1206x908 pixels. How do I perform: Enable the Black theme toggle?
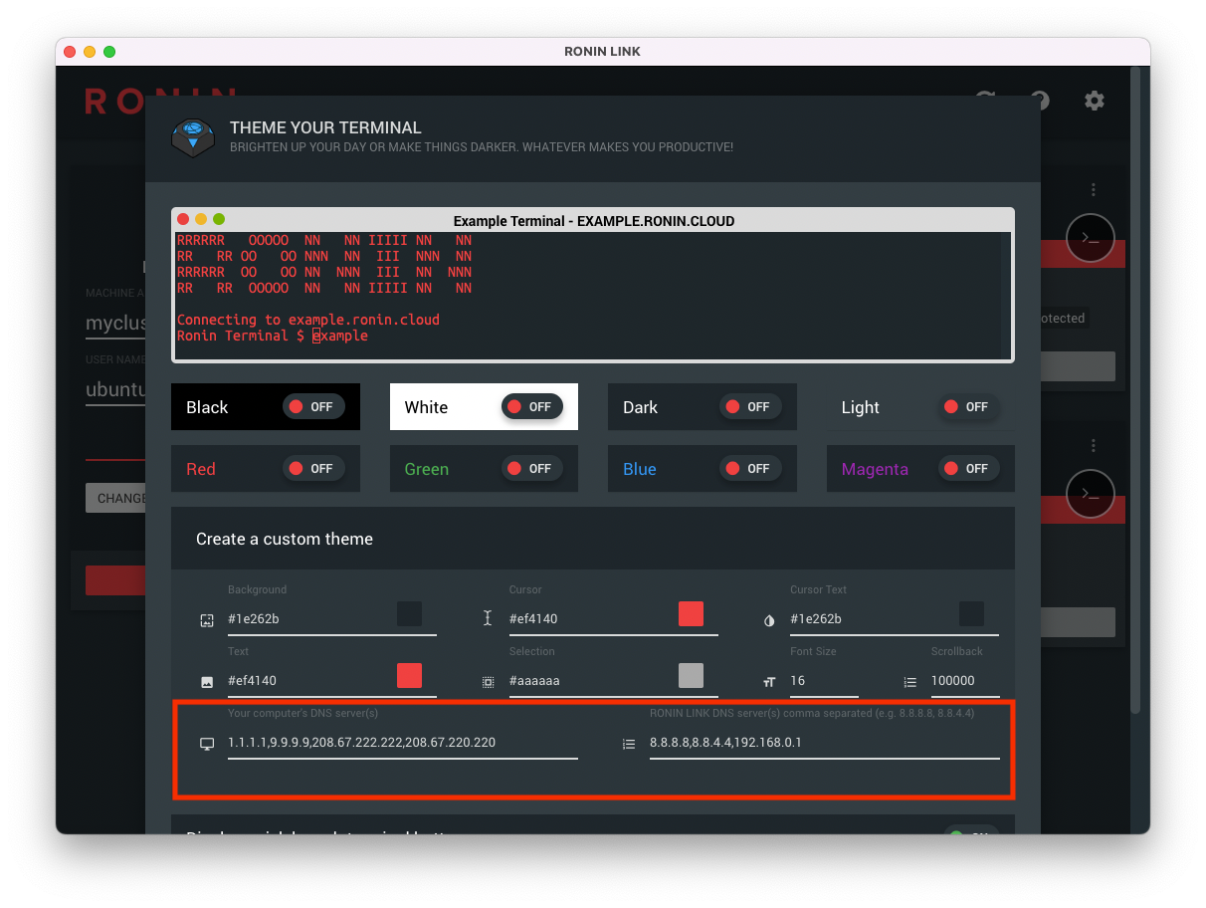[x=313, y=407]
